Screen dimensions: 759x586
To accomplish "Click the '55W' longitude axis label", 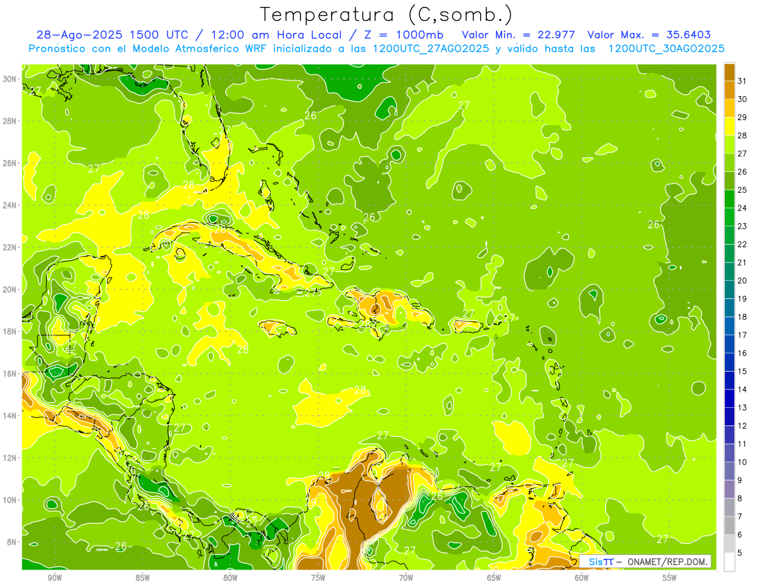I will [670, 578].
